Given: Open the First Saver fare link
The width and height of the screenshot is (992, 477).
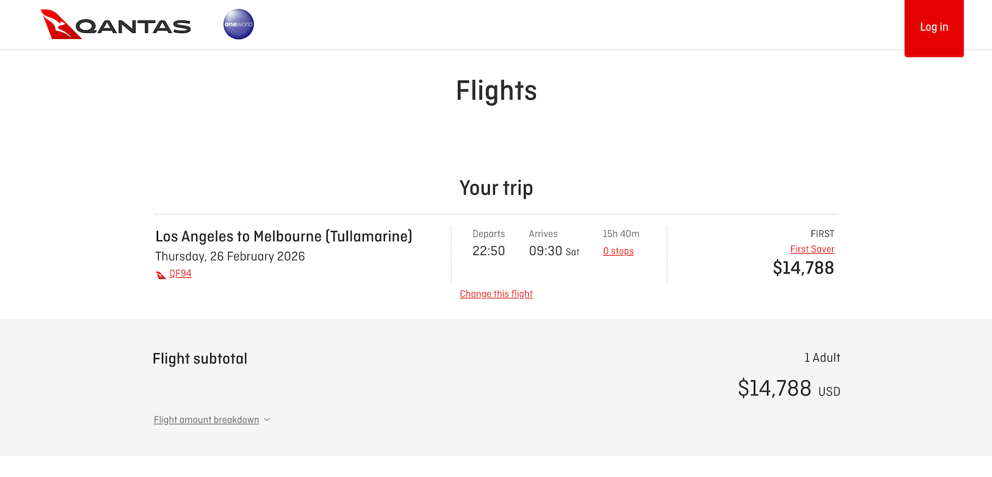Looking at the screenshot, I should [x=812, y=249].
